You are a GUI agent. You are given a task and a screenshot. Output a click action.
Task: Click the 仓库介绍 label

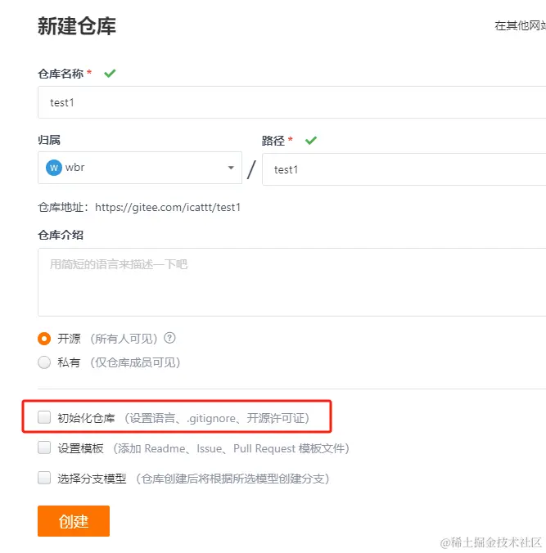click(x=61, y=235)
